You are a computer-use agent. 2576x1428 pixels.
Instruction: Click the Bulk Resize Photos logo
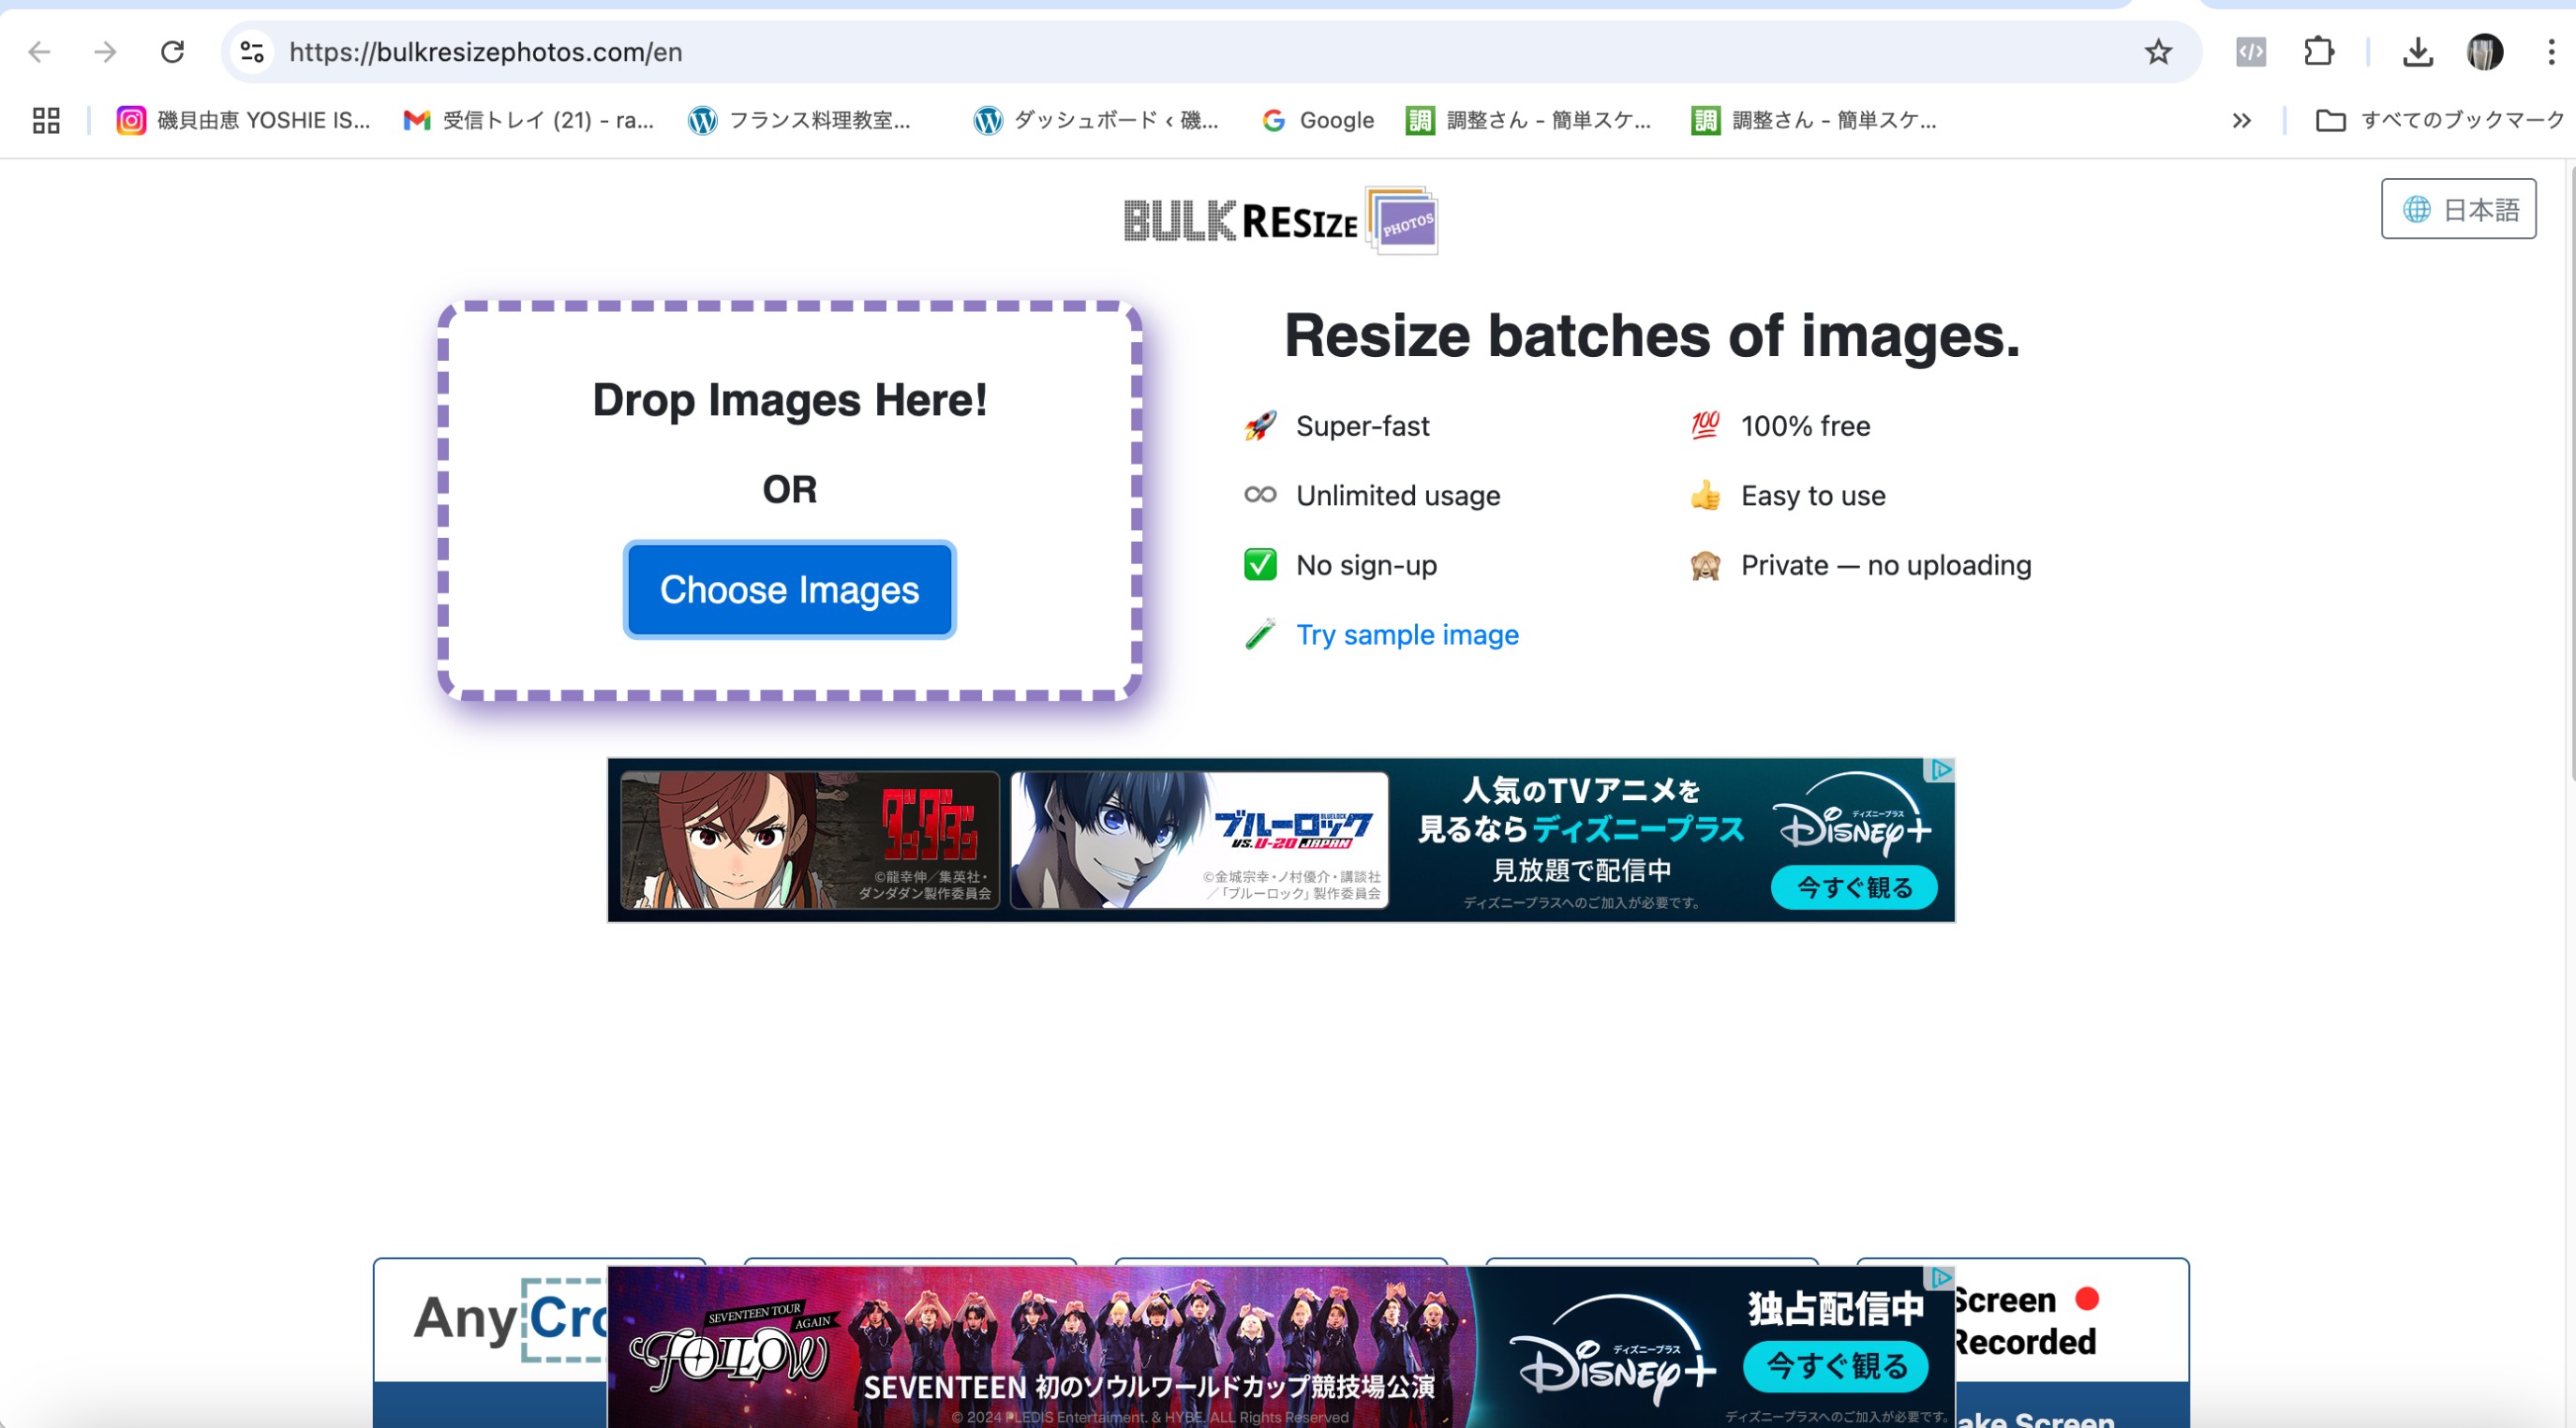coord(1280,220)
